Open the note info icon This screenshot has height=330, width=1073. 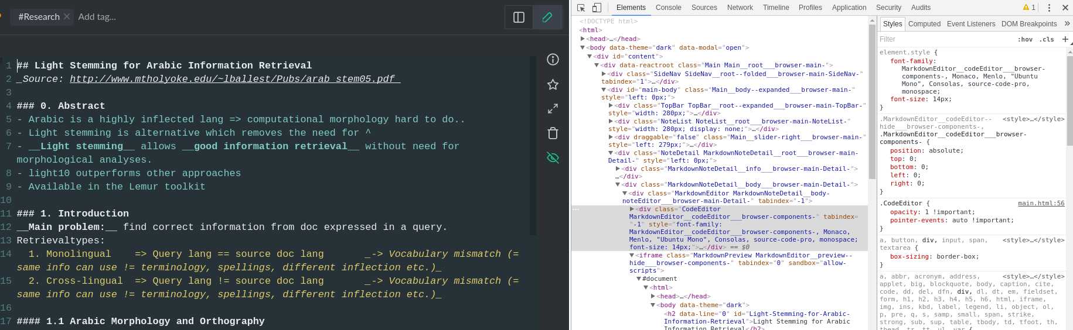[553, 60]
